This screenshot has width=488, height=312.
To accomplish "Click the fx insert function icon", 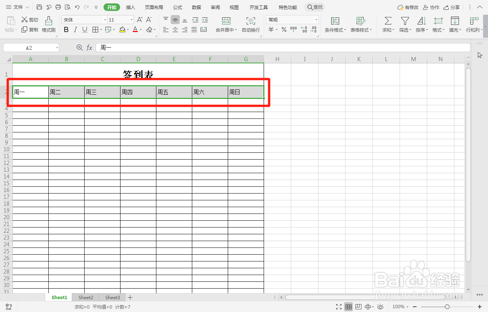I will click(90, 48).
